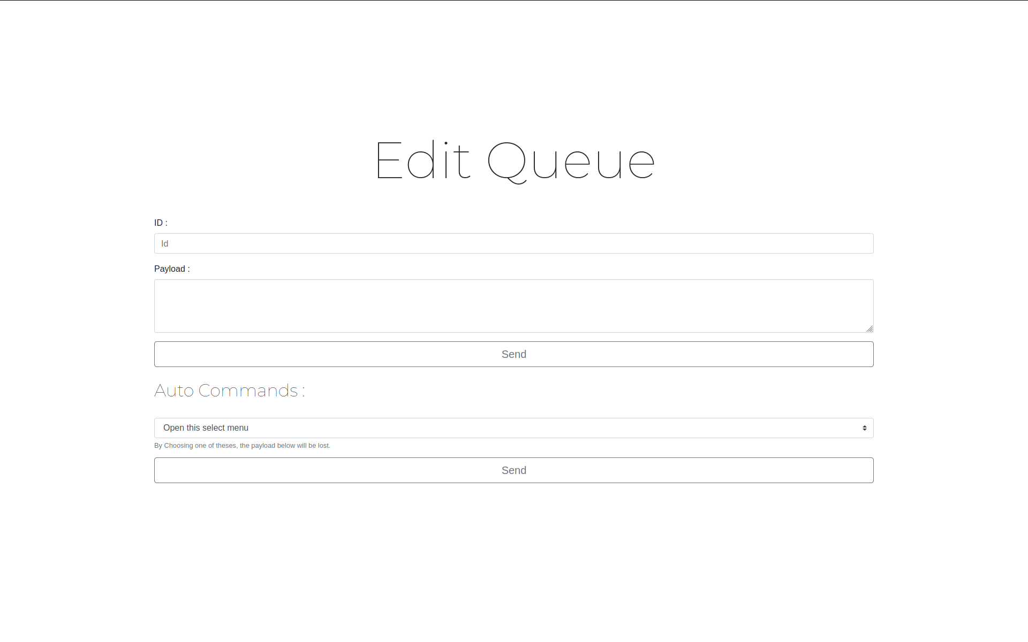
Task: Focus the ID input field
Action: 513,243
